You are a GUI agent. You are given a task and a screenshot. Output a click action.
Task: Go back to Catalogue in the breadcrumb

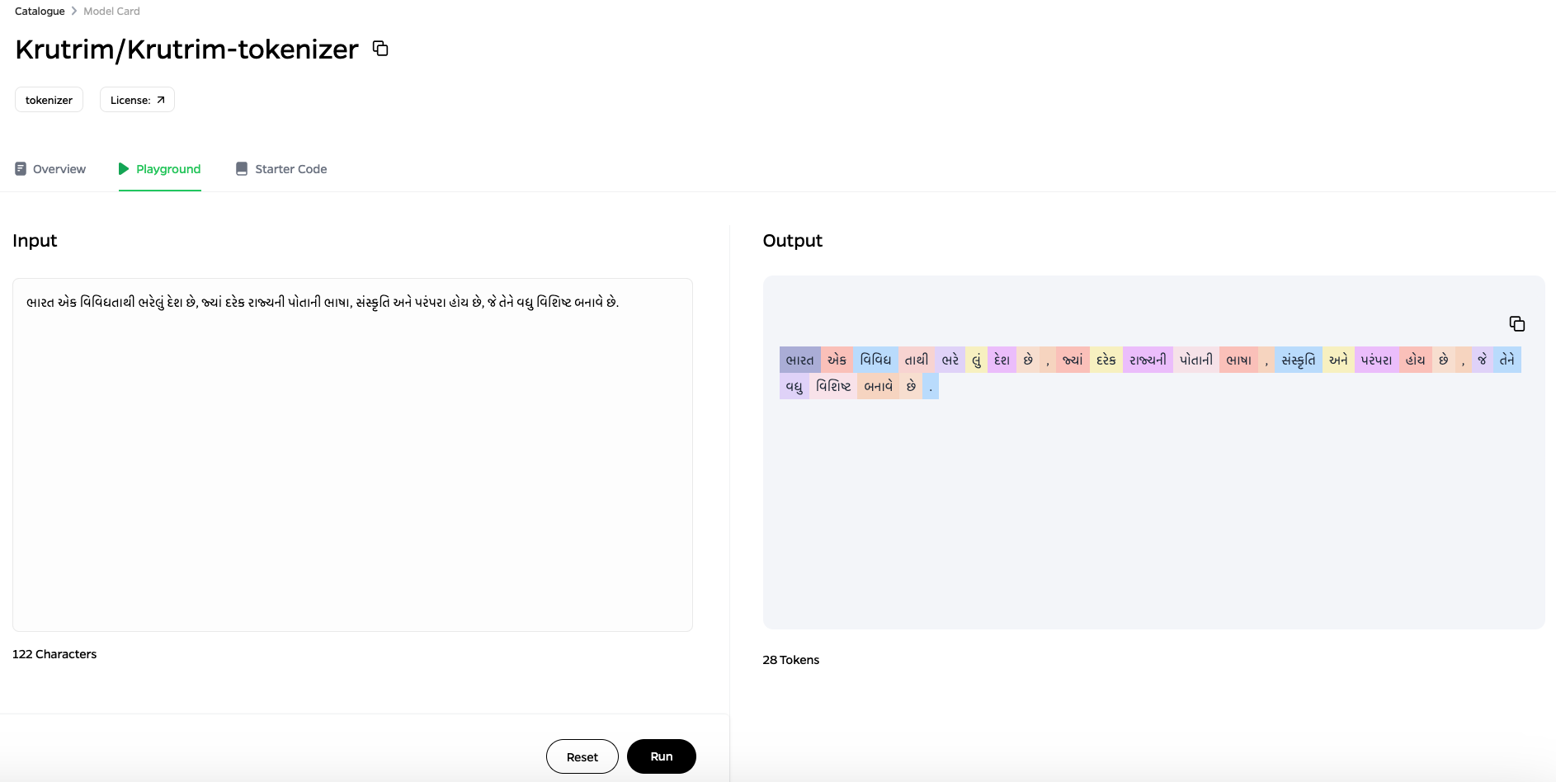point(40,12)
